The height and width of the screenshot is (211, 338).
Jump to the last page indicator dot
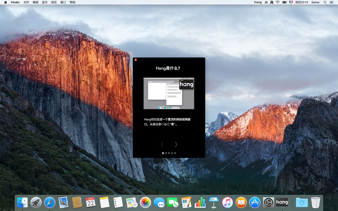(x=175, y=153)
